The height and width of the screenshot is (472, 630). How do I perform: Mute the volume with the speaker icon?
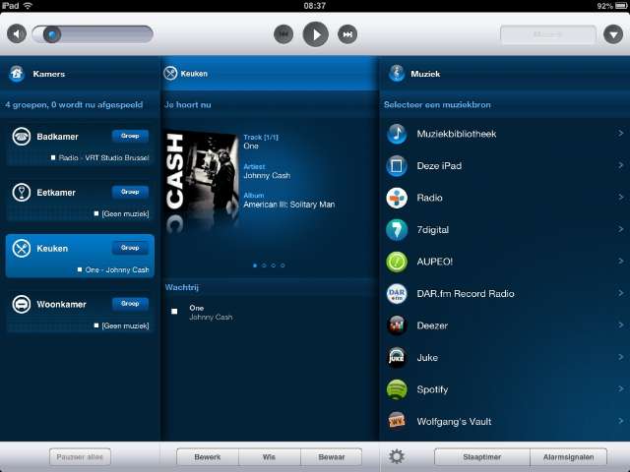(17, 34)
